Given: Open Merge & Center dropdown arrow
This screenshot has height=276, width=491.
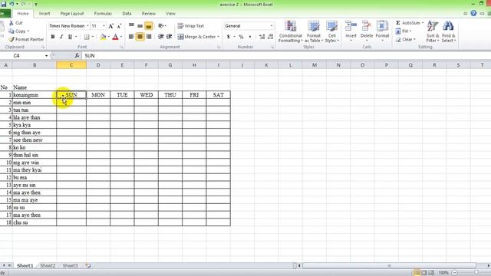Looking at the screenshot, I should (x=218, y=37).
